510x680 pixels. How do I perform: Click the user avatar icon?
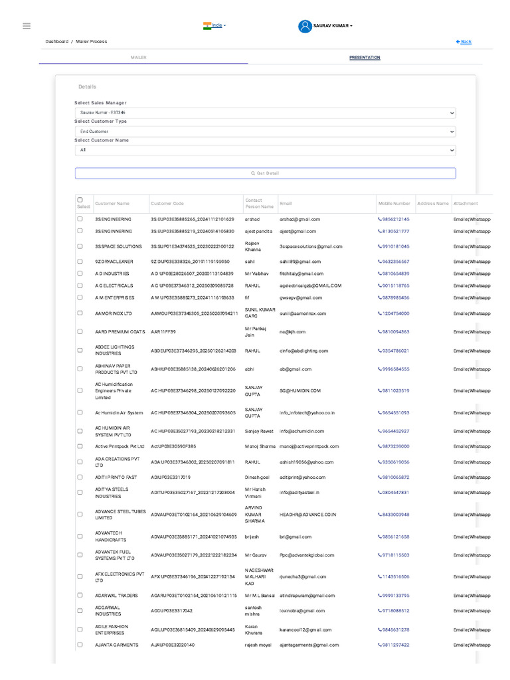(x=305, y=26)
